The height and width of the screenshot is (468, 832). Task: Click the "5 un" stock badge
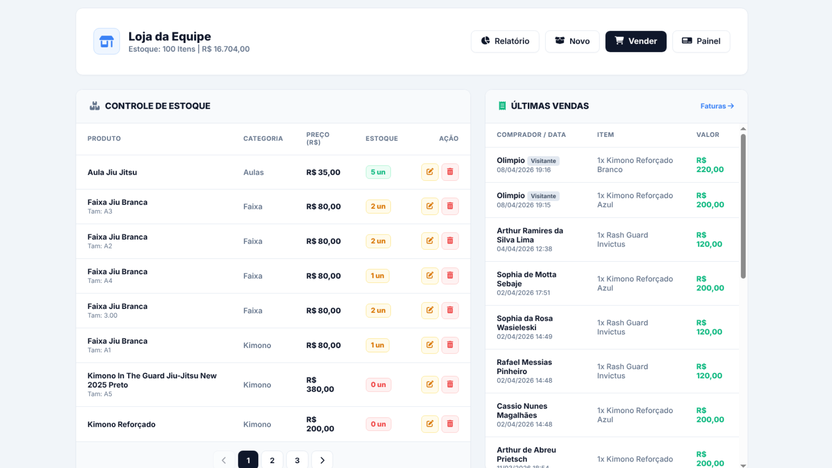coord(378,172)
